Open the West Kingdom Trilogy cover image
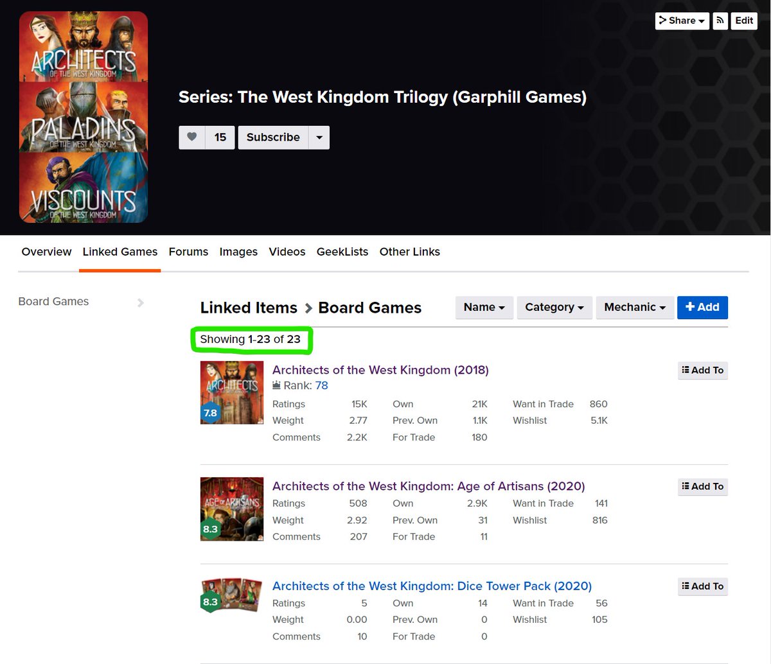Image resolution: width=771 pixels, height=664 pixels. coord(84,117)
